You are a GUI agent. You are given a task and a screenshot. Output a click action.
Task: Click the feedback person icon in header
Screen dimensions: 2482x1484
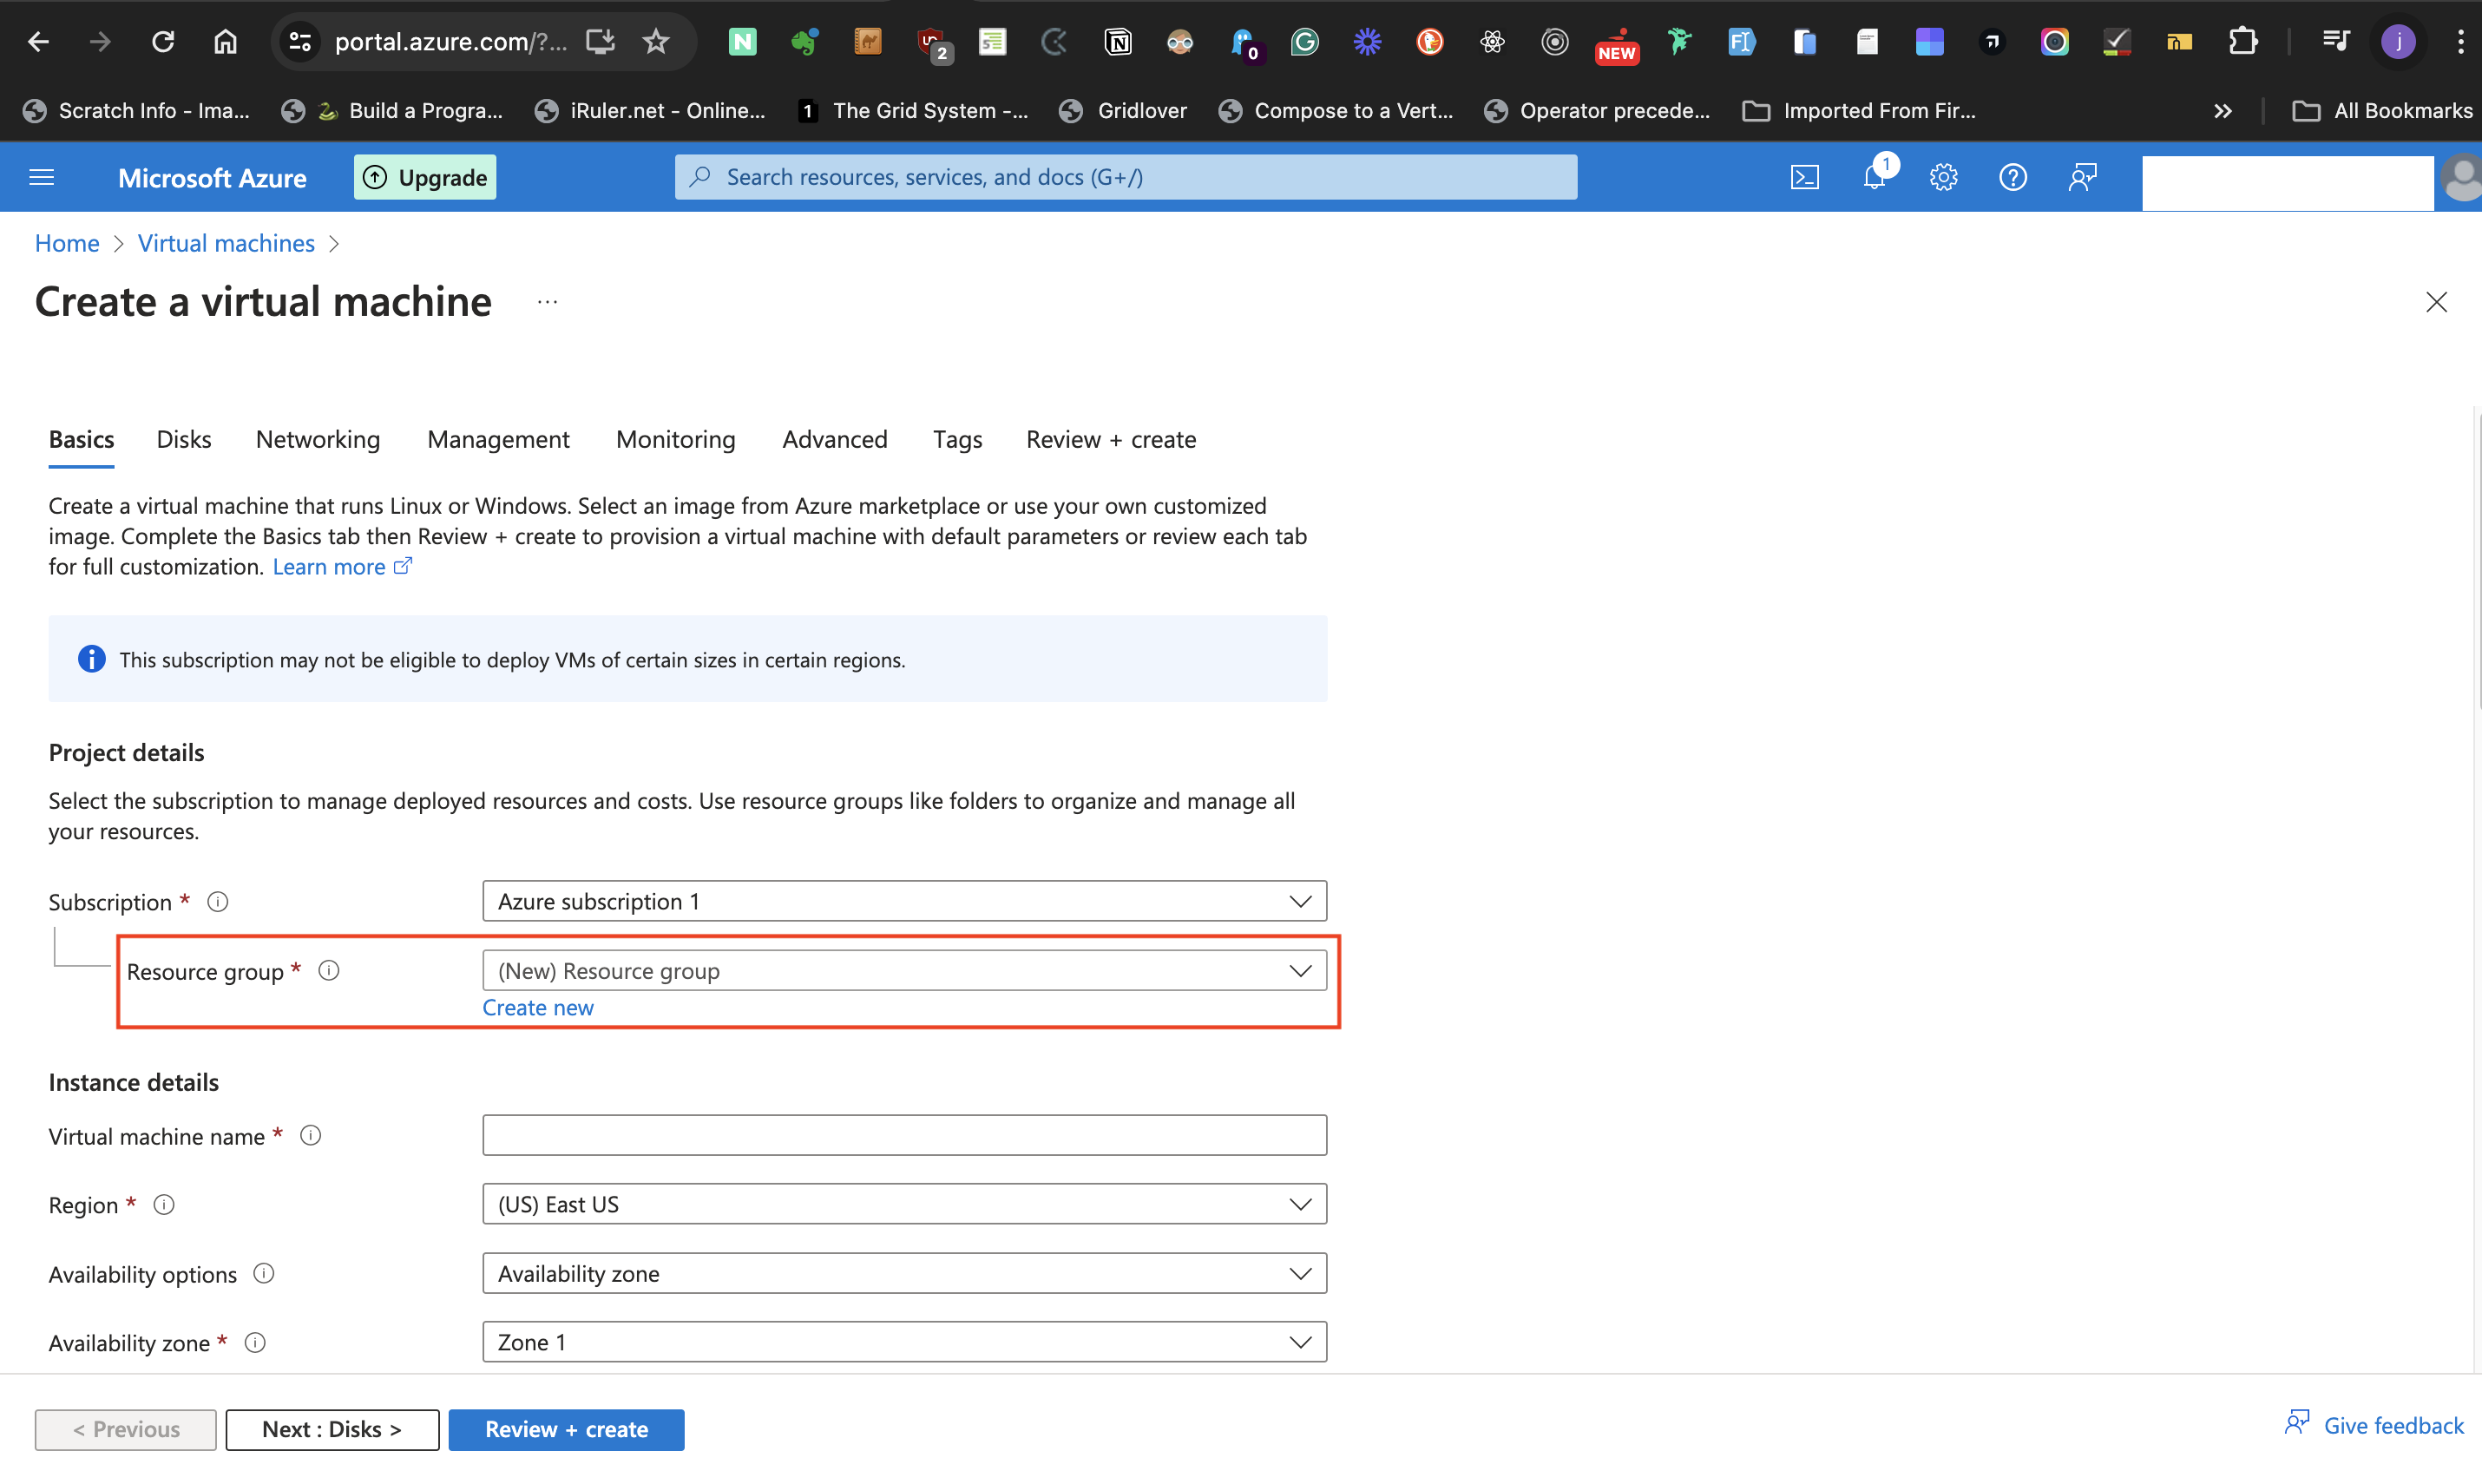tap(2082, 177)
